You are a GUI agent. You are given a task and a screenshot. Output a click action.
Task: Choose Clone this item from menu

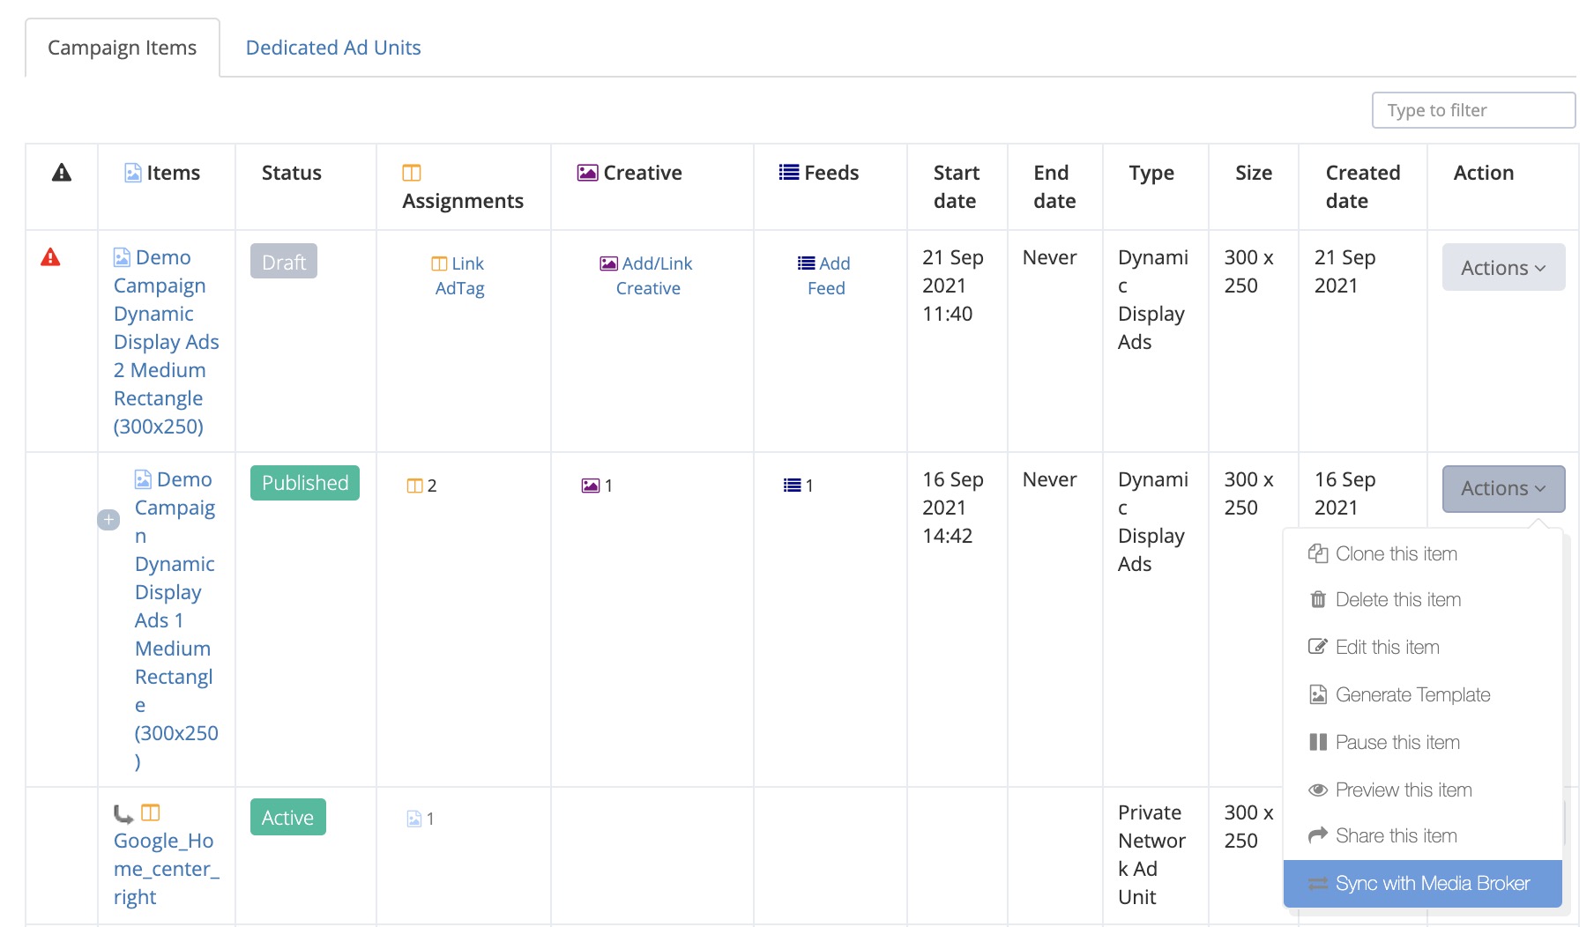[x=1396, y=553]
